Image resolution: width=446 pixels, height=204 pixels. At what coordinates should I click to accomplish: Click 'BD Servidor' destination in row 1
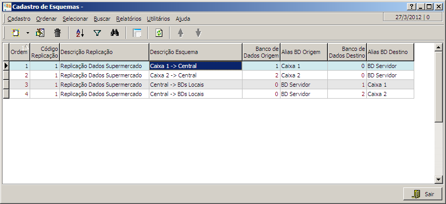pyautogui.click(x=390, y=66)
